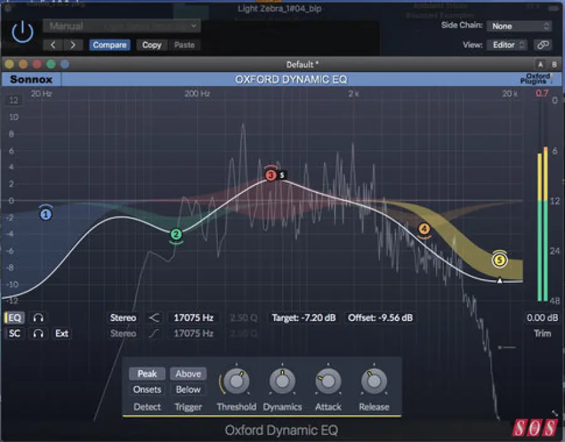This screenshot has height=442, width=565.
Task: Toggle Peak detect mode
Action: click(x=147, y=374)
